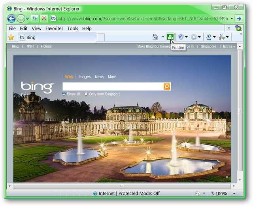Select Only from Singapore radio button
The height and width of the screenshot is (206, 253).
pyautogui.click(x=86, y=94)
